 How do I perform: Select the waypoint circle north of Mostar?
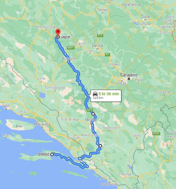[x=93, y=114]
